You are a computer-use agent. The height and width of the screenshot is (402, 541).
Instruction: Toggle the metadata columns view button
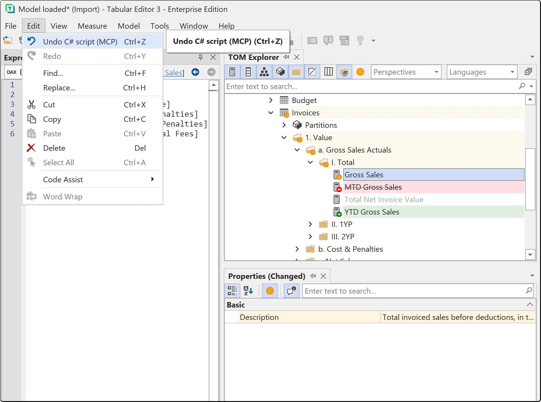pyautogui.click(x=328, y=72)
